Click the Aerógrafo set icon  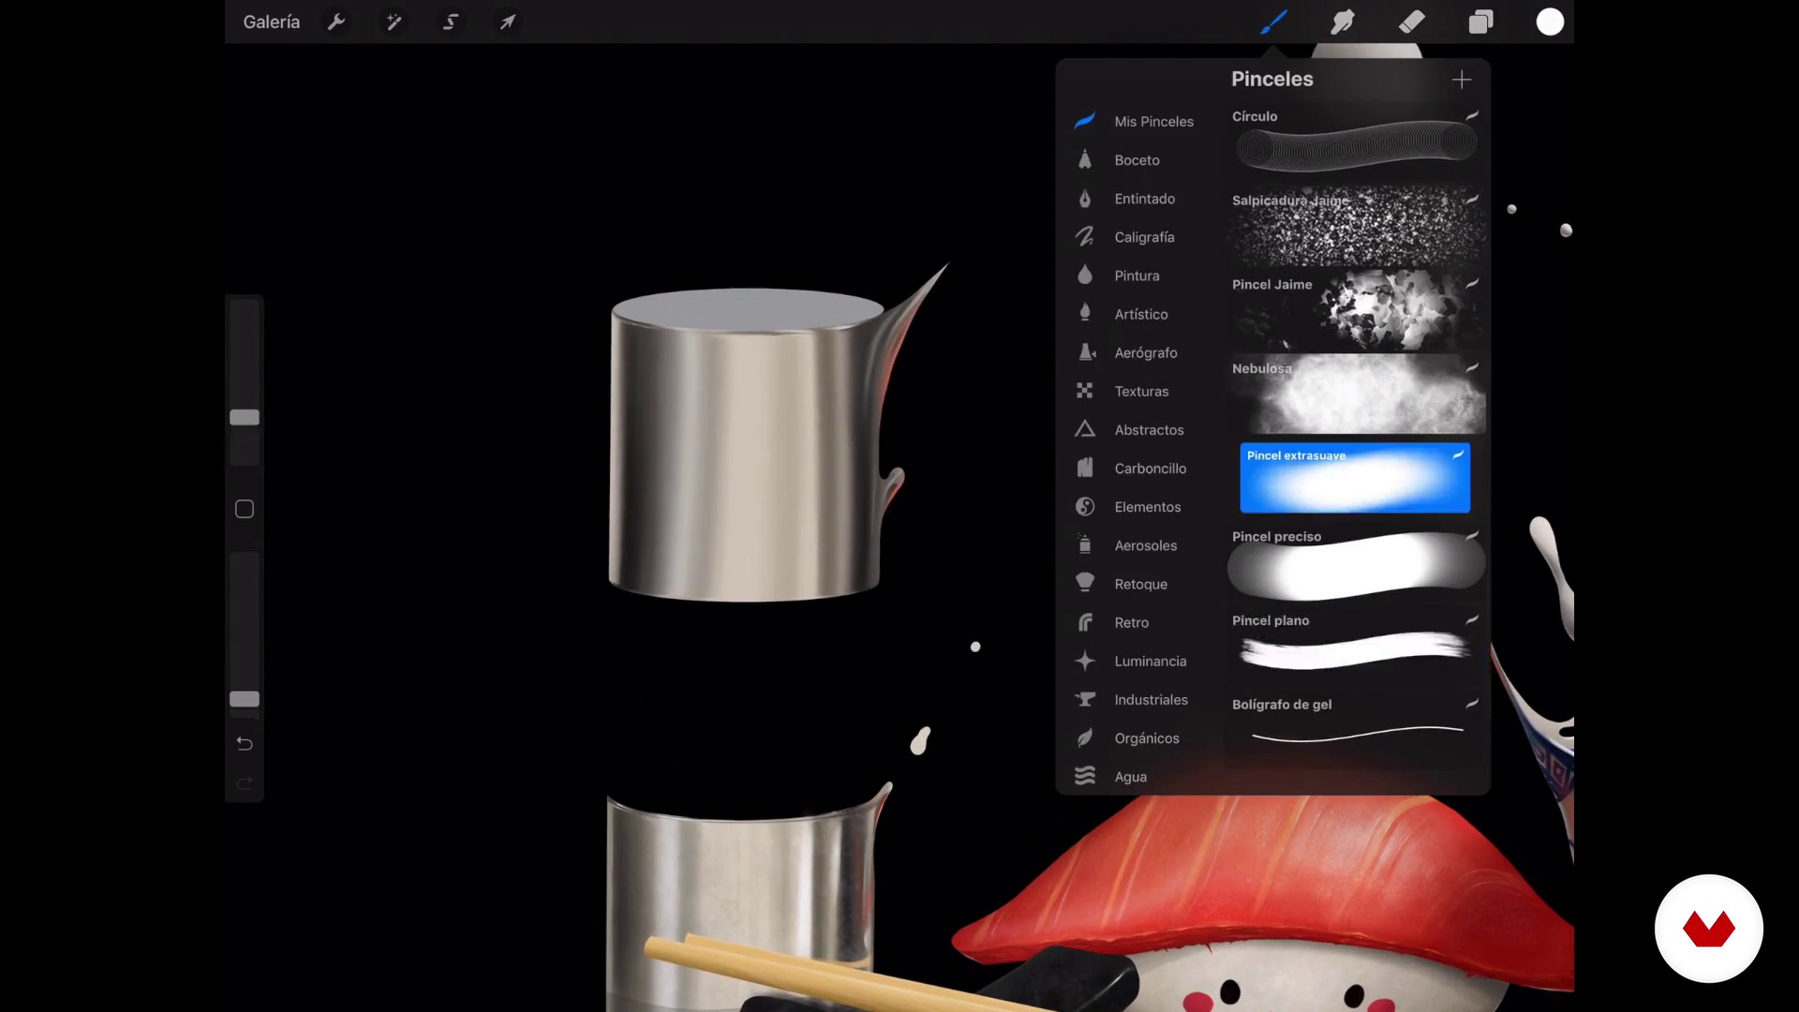[1086, 352]
